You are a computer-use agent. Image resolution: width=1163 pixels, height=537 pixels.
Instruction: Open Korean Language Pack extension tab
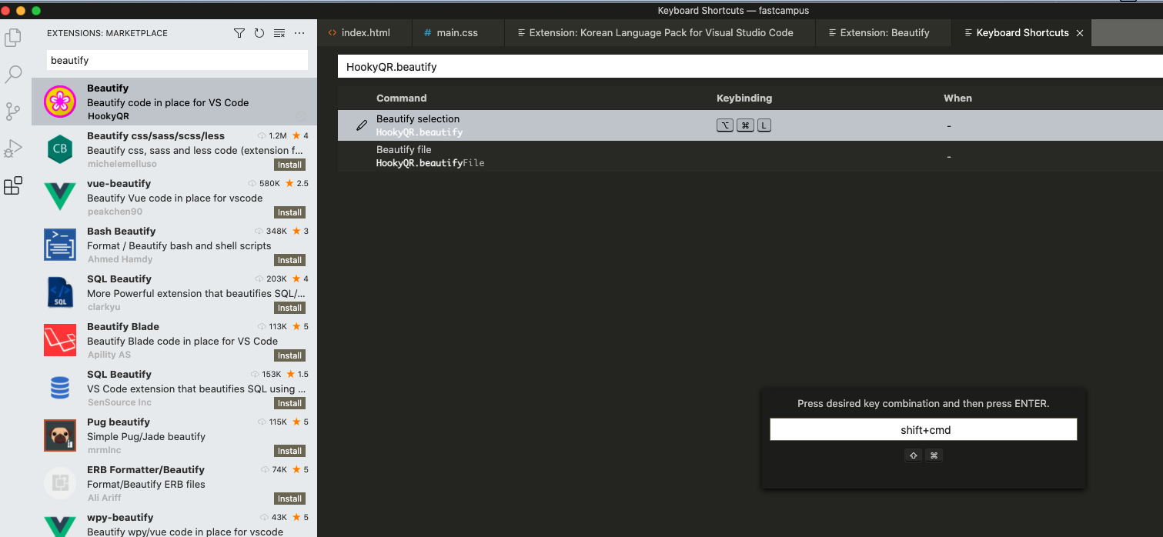[x=660, y=33]
